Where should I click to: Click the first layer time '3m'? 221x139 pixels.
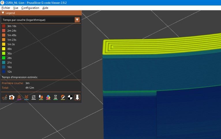tap(27, 83)
